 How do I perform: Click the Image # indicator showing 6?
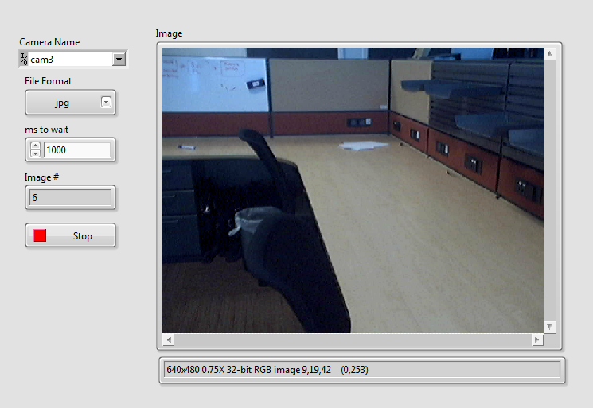click(70, 197)
